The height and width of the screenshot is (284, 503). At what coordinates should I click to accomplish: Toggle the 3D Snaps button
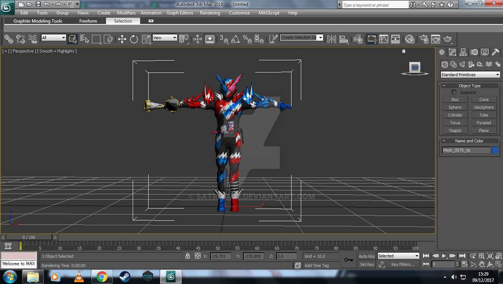(x=224, y=39)
